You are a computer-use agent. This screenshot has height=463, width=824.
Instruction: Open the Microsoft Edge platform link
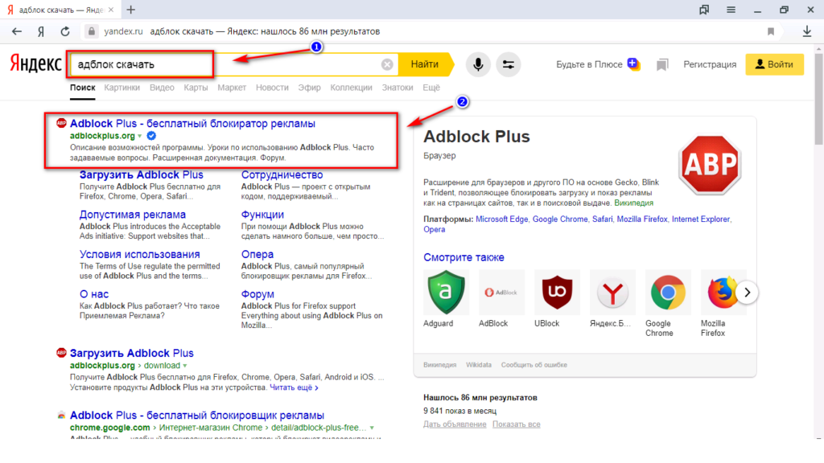point(501,219)
